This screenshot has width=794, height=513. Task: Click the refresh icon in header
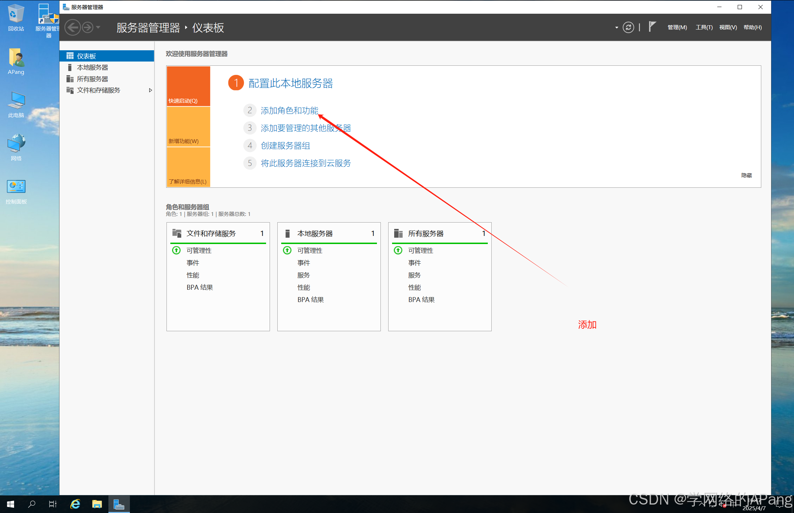tap(628, 27)
